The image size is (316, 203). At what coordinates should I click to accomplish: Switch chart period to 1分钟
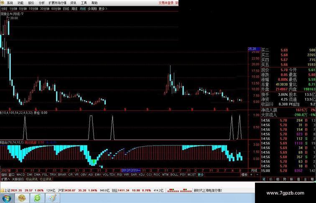point(13,9)
